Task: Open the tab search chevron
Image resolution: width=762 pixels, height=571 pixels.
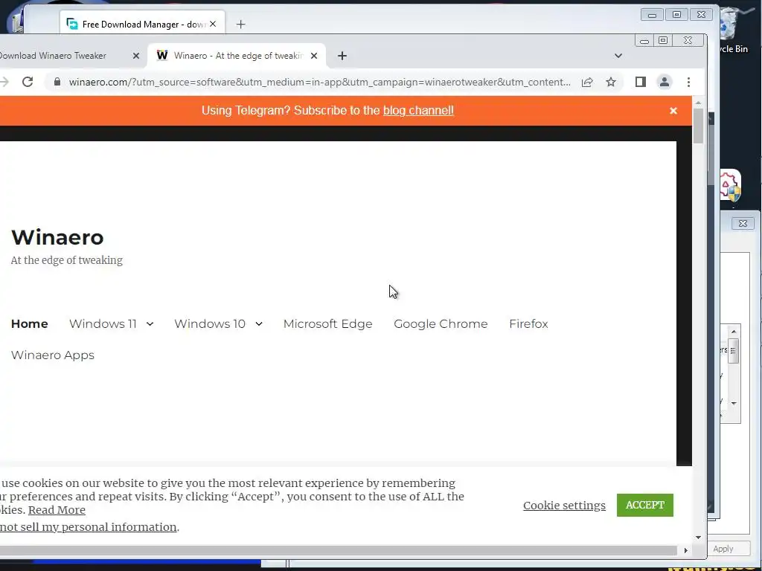Action: [x=618, y=56]
